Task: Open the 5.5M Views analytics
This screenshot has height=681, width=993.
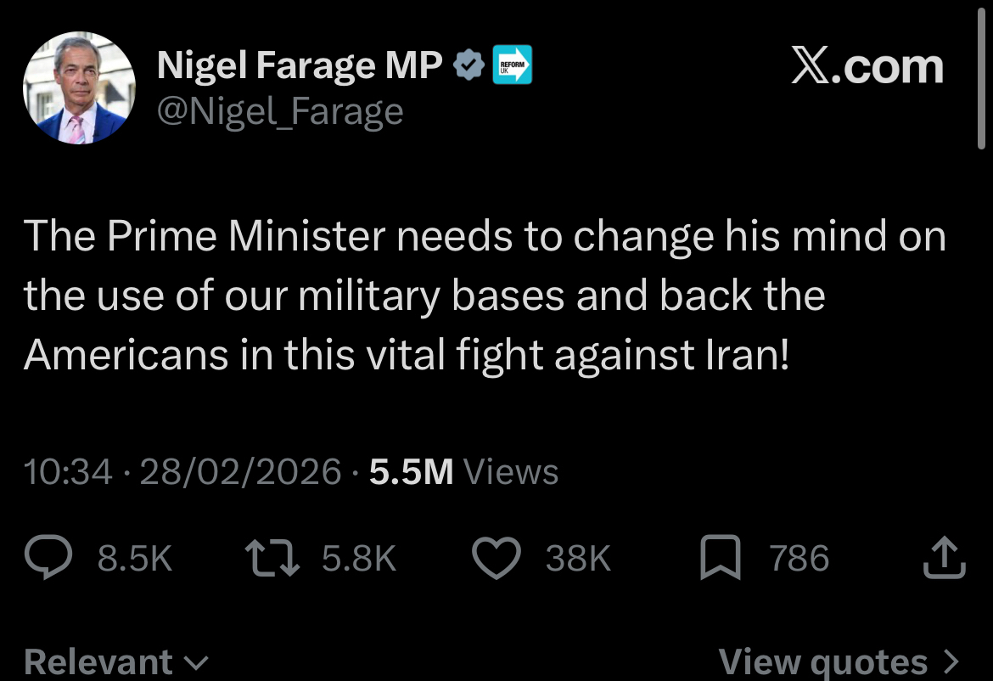Action: [463, 471]
